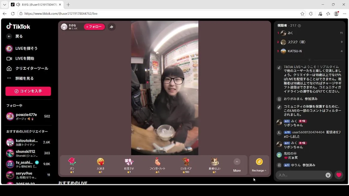The width and height of the screenshot is (349, 196).
Task: View site information lock icon
Action: (x=21, y=14)
